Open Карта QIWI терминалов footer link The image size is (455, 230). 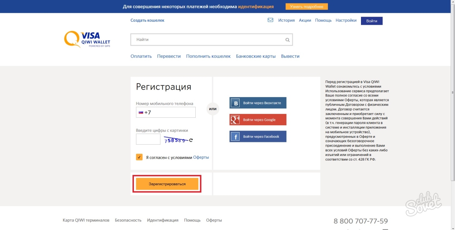click(x=86, y=220)
